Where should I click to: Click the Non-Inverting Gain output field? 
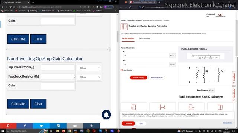pos(58,86)
